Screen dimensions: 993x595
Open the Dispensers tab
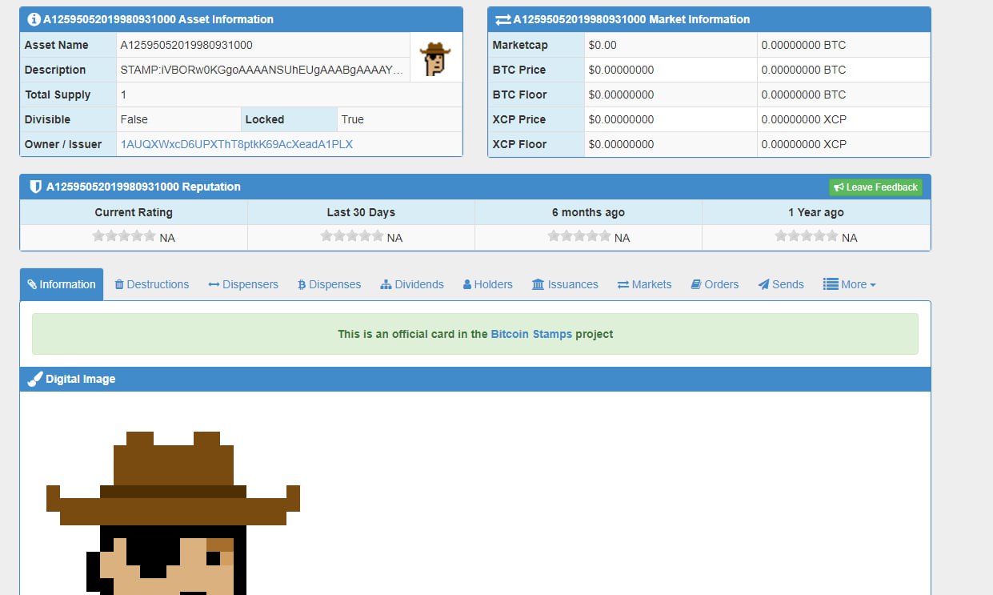[x=243, y=284]
